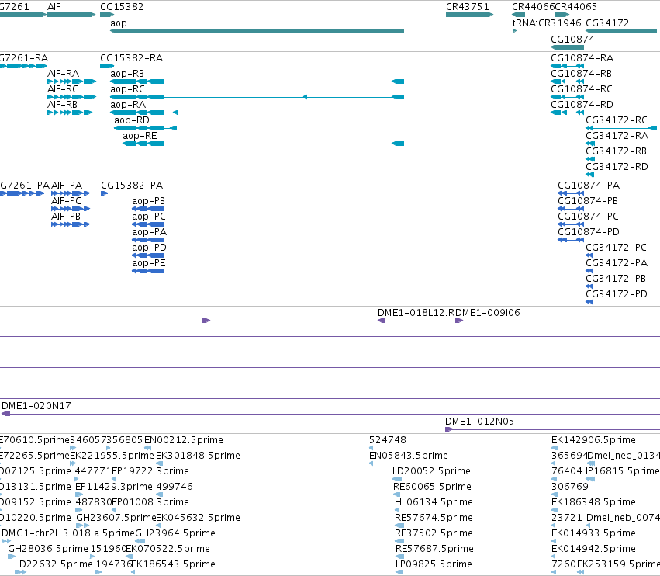This screenshot has height=576, width=660.
Task: Click the DME1-020N17 clone label
Action: click(x=36, y=407)
